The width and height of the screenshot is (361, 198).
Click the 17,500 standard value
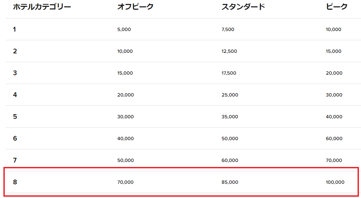tap(229, 73)
